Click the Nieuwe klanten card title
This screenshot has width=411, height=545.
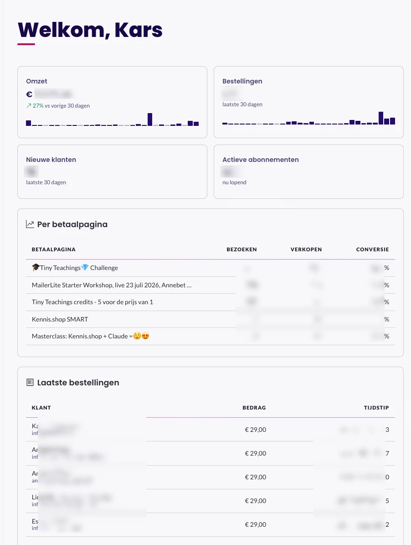tap(51, 160)
